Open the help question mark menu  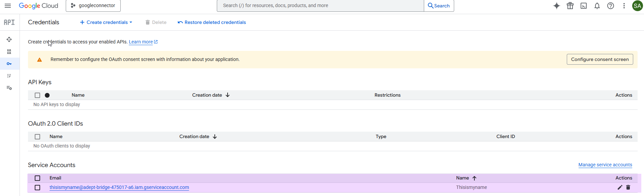(x=611, y=6)
